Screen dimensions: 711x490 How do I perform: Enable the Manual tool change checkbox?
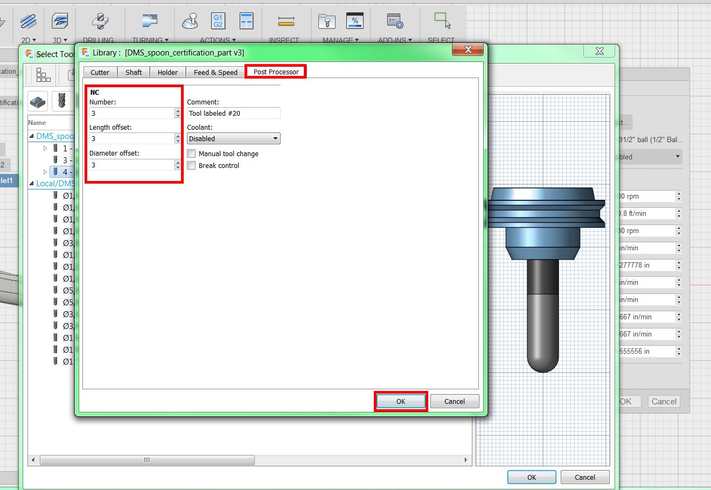(191, 153)
